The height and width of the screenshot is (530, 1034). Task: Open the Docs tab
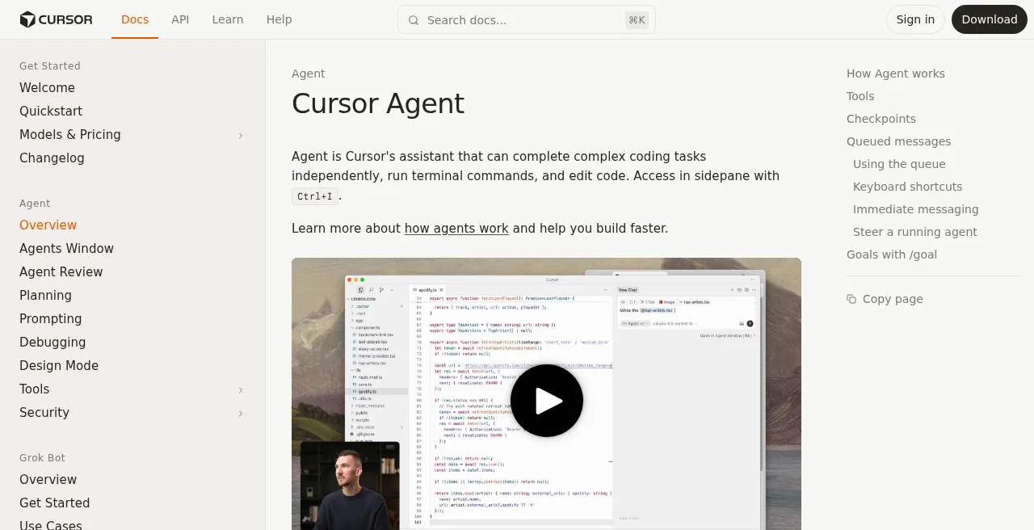click(135, 19)
